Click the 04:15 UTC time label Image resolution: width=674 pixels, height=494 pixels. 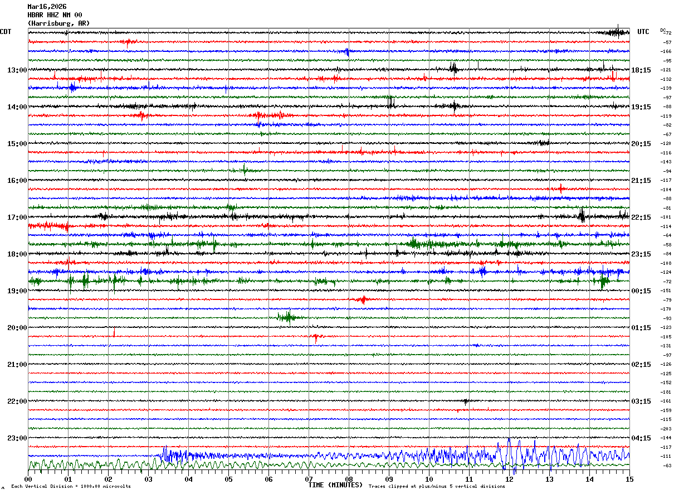pos(641,438)
